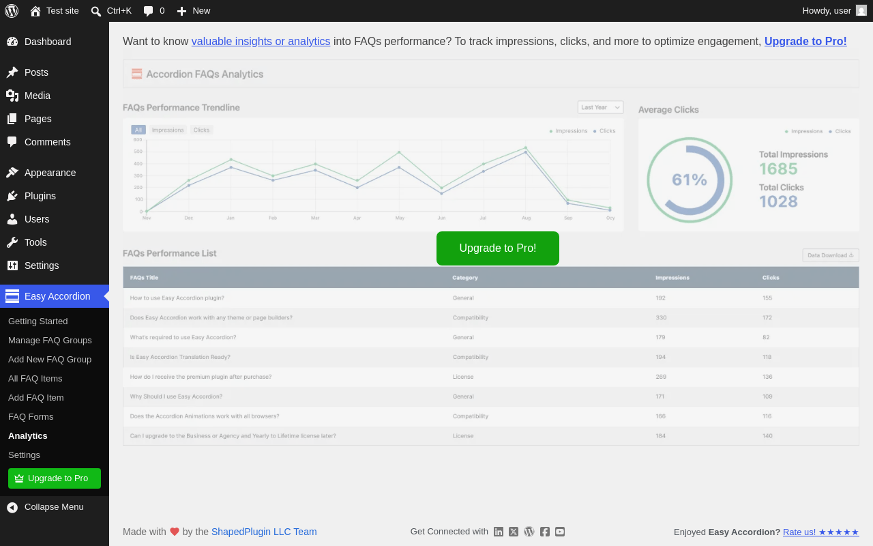Open the Facebook footer icon
Viewport: 873px width, 546px height.
(545, 532)
